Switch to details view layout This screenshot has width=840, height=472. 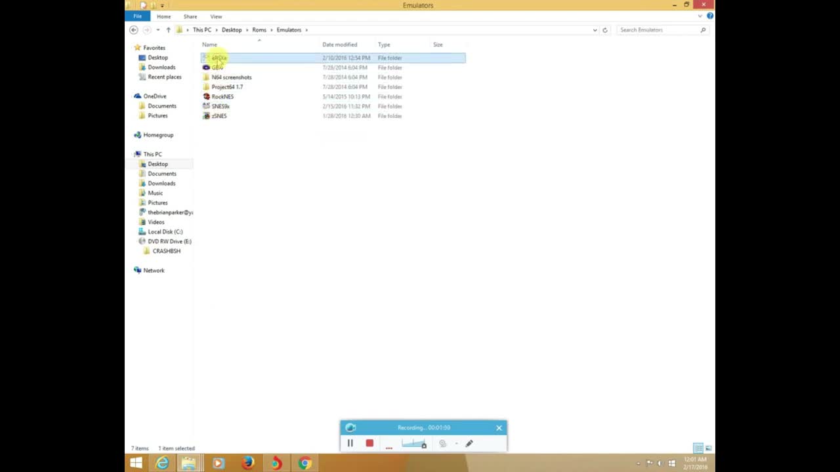(x=698, y=448)
